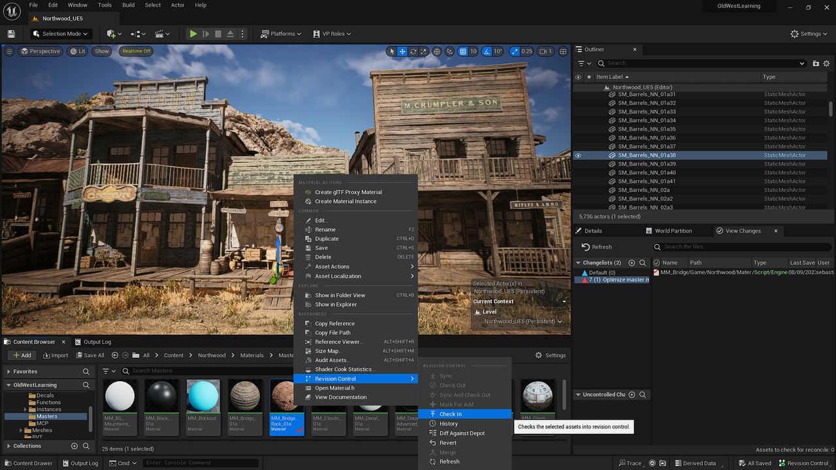
Task: Collapse the Changelists section
Action: [x=578, y=263]
